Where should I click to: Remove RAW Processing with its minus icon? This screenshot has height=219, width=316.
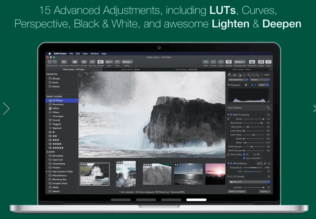[268, 115]
